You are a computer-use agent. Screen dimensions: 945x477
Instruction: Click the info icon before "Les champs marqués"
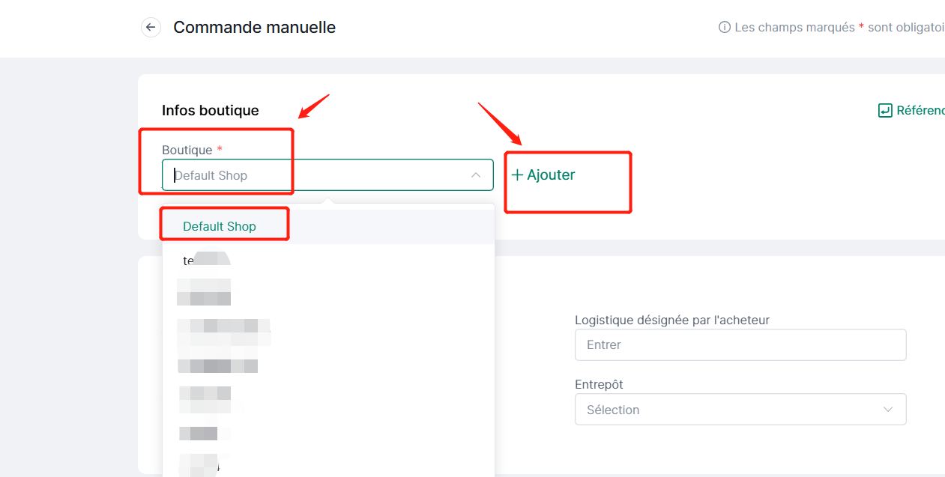pos(725,28)
